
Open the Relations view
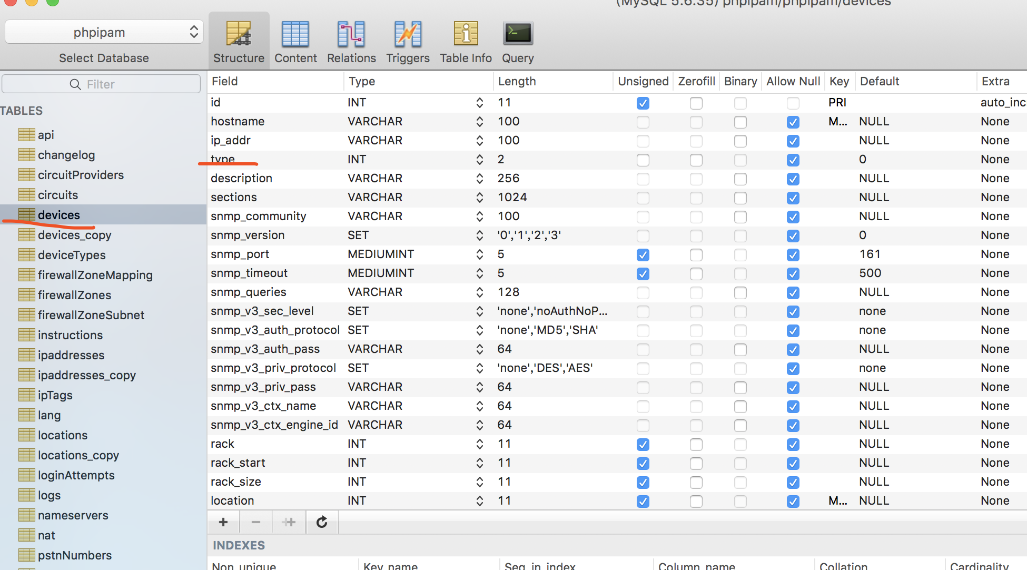tap(351, 41)
